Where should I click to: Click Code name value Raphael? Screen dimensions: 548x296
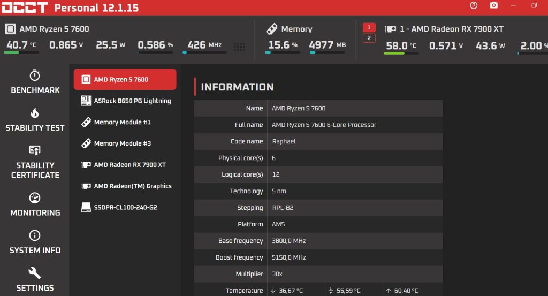[x=284, y=141]
